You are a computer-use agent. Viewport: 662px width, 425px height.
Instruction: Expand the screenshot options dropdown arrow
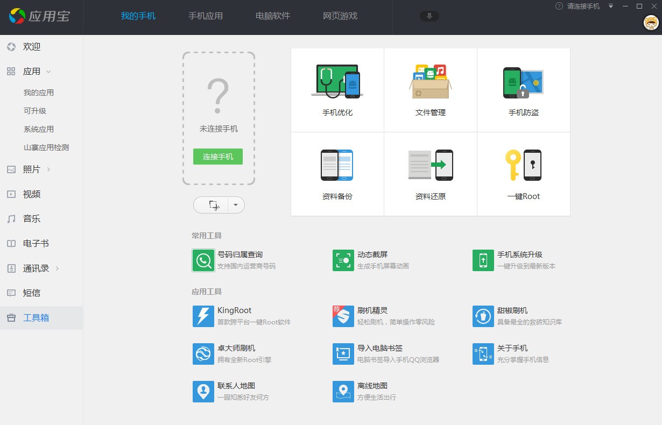[x=236, y=205]
